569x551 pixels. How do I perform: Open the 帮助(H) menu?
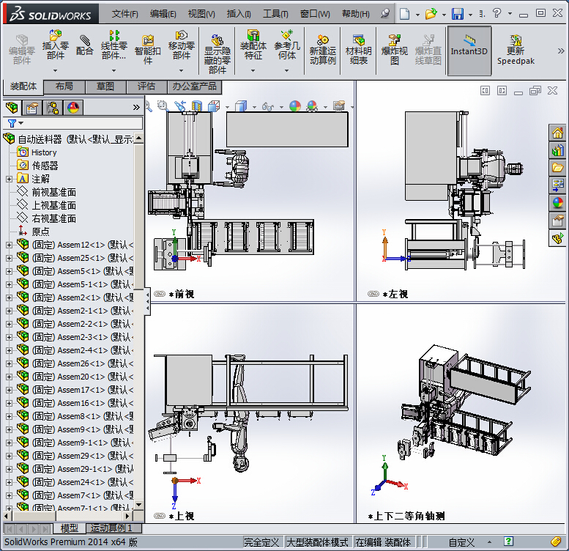[x=356, y=14]
